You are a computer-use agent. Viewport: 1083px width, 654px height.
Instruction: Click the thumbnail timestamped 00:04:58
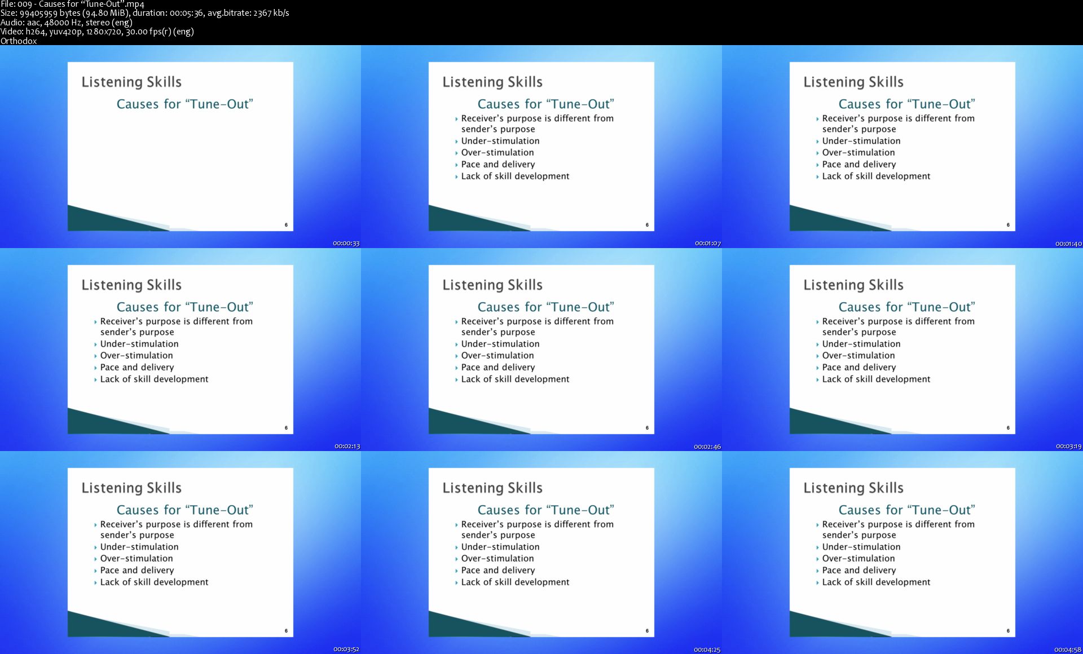pos(902,553)
